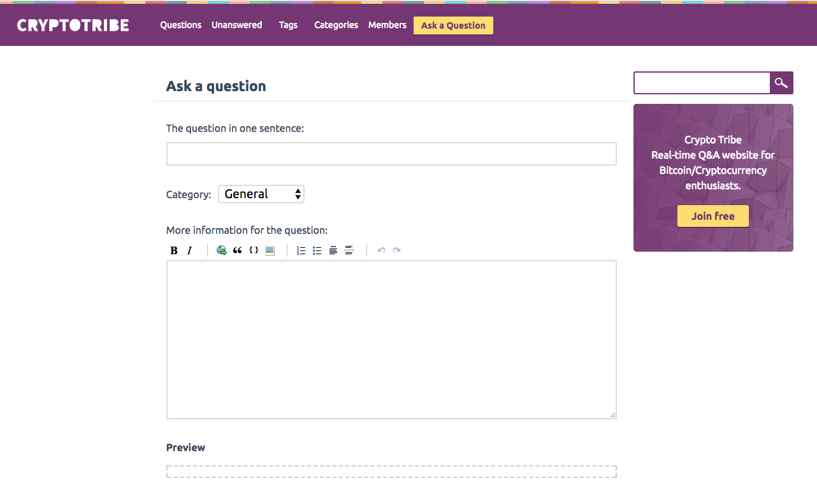This screenshot has width=817, height=490.
Task: Click the Join free button
Action: point(713,216)
